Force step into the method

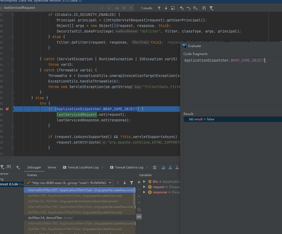177,167
